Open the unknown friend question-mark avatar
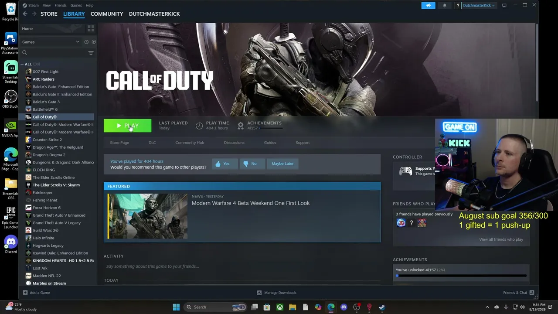Screen dimensions: 558x314 [411, 223]
